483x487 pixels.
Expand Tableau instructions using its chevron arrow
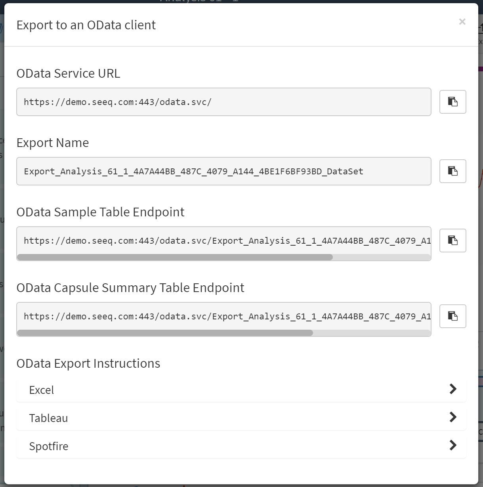pos(453,417)
